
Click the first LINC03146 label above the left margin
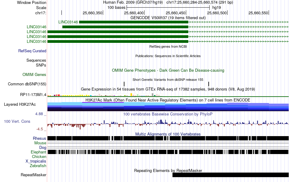pos(68,22)
